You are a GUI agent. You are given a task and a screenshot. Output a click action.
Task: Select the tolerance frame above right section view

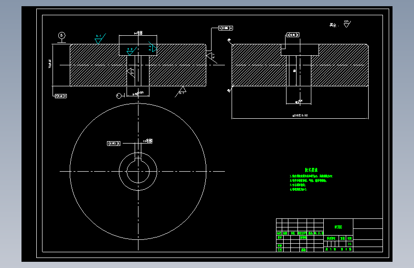293,35
